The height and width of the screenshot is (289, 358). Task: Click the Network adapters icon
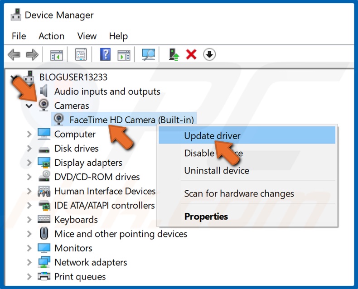tap(44, 262)
